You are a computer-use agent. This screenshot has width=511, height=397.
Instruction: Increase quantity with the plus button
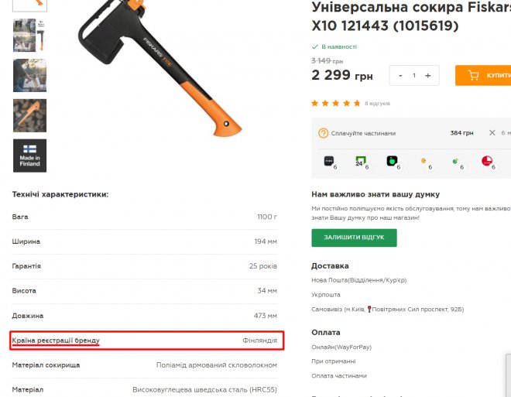coord(427,76)
